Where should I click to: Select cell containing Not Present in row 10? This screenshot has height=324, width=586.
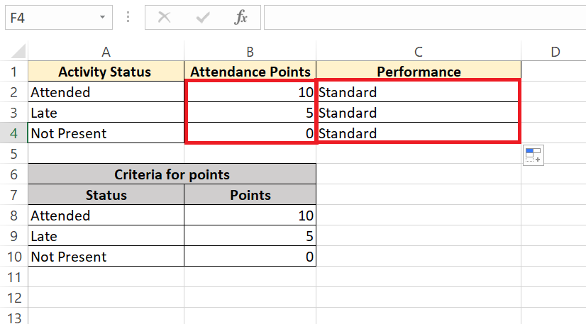[106, 257]
